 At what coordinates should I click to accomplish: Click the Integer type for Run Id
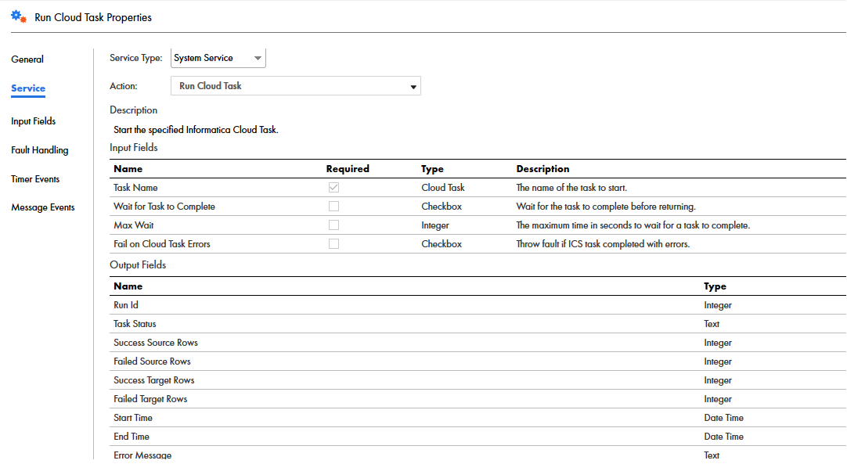pyautogui.click(x=717, y=304)
